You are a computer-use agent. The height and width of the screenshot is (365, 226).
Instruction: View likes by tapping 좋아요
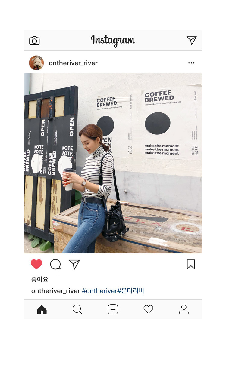40,279
